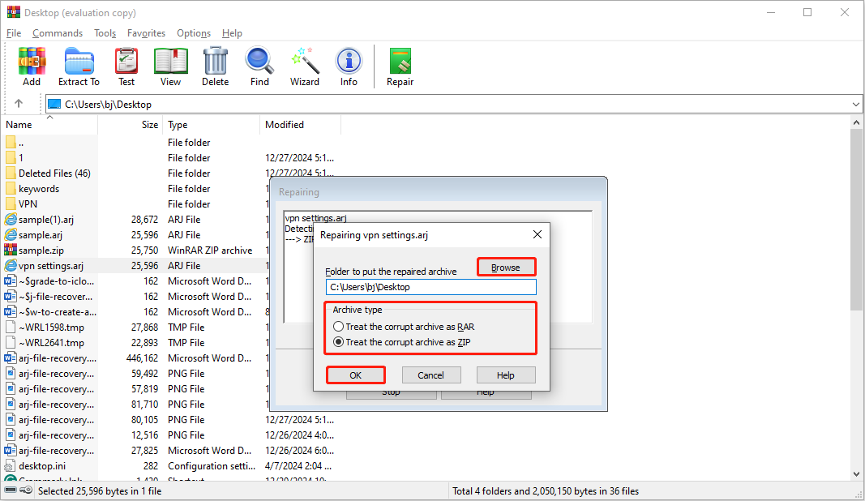This screenshot has height=501, width=865.
Task: Click scrollbar up arrow in file list
Action: (x=856, y=122)
